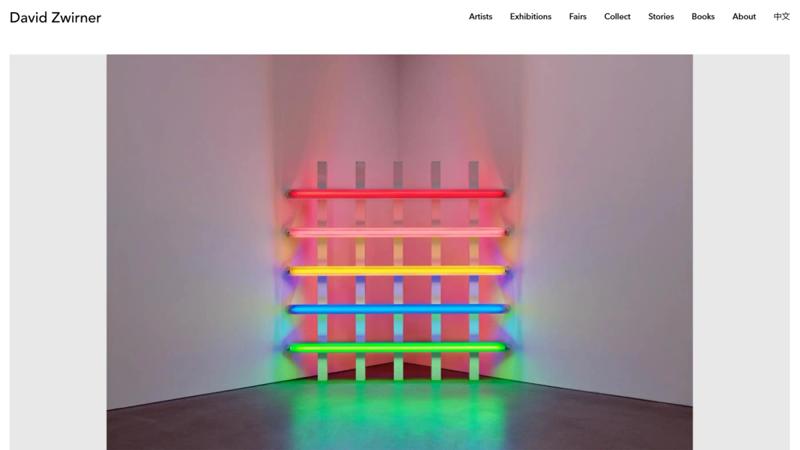Open the About page
The height and width of the screenshot is (450, 800).
tap(744, 17)
